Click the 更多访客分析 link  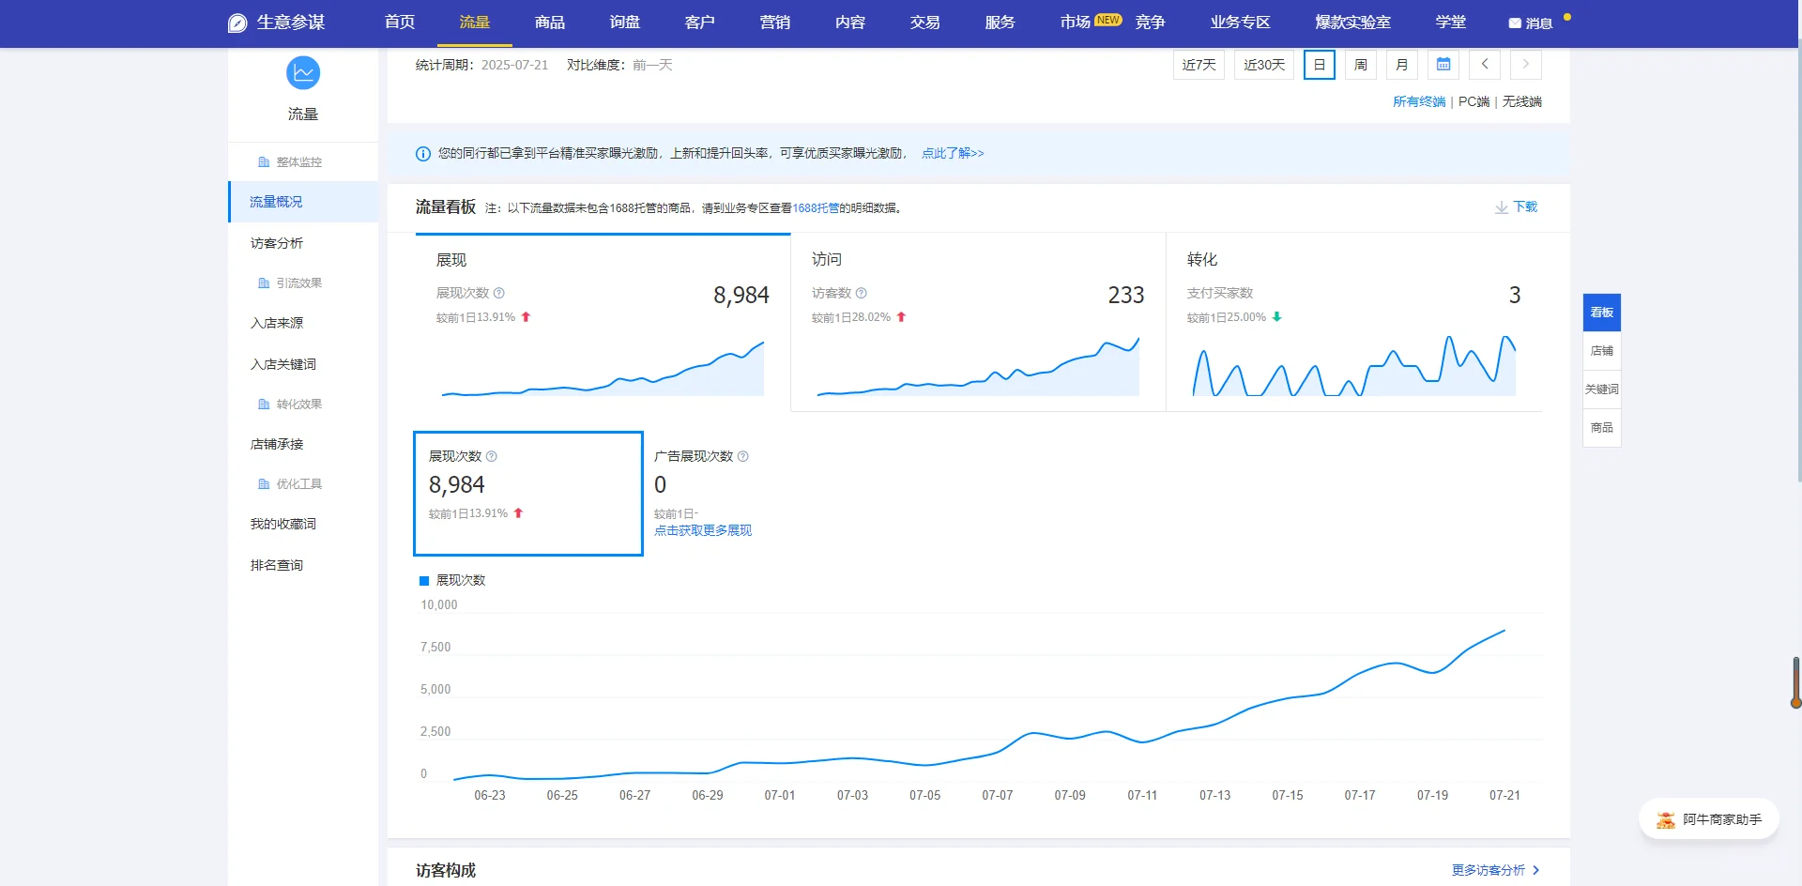tap(1489, 870)
